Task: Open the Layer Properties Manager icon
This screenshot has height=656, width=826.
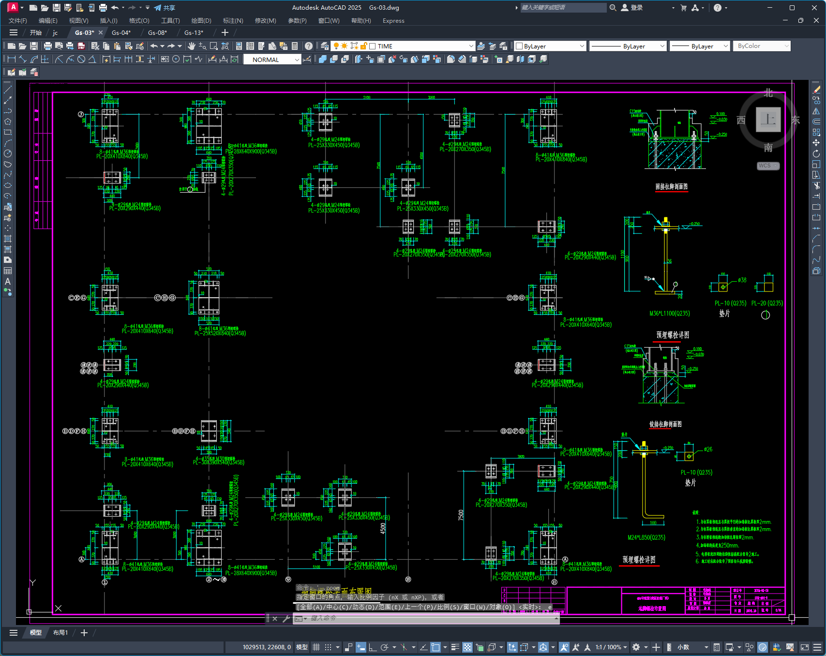Action: pos(325,46)
